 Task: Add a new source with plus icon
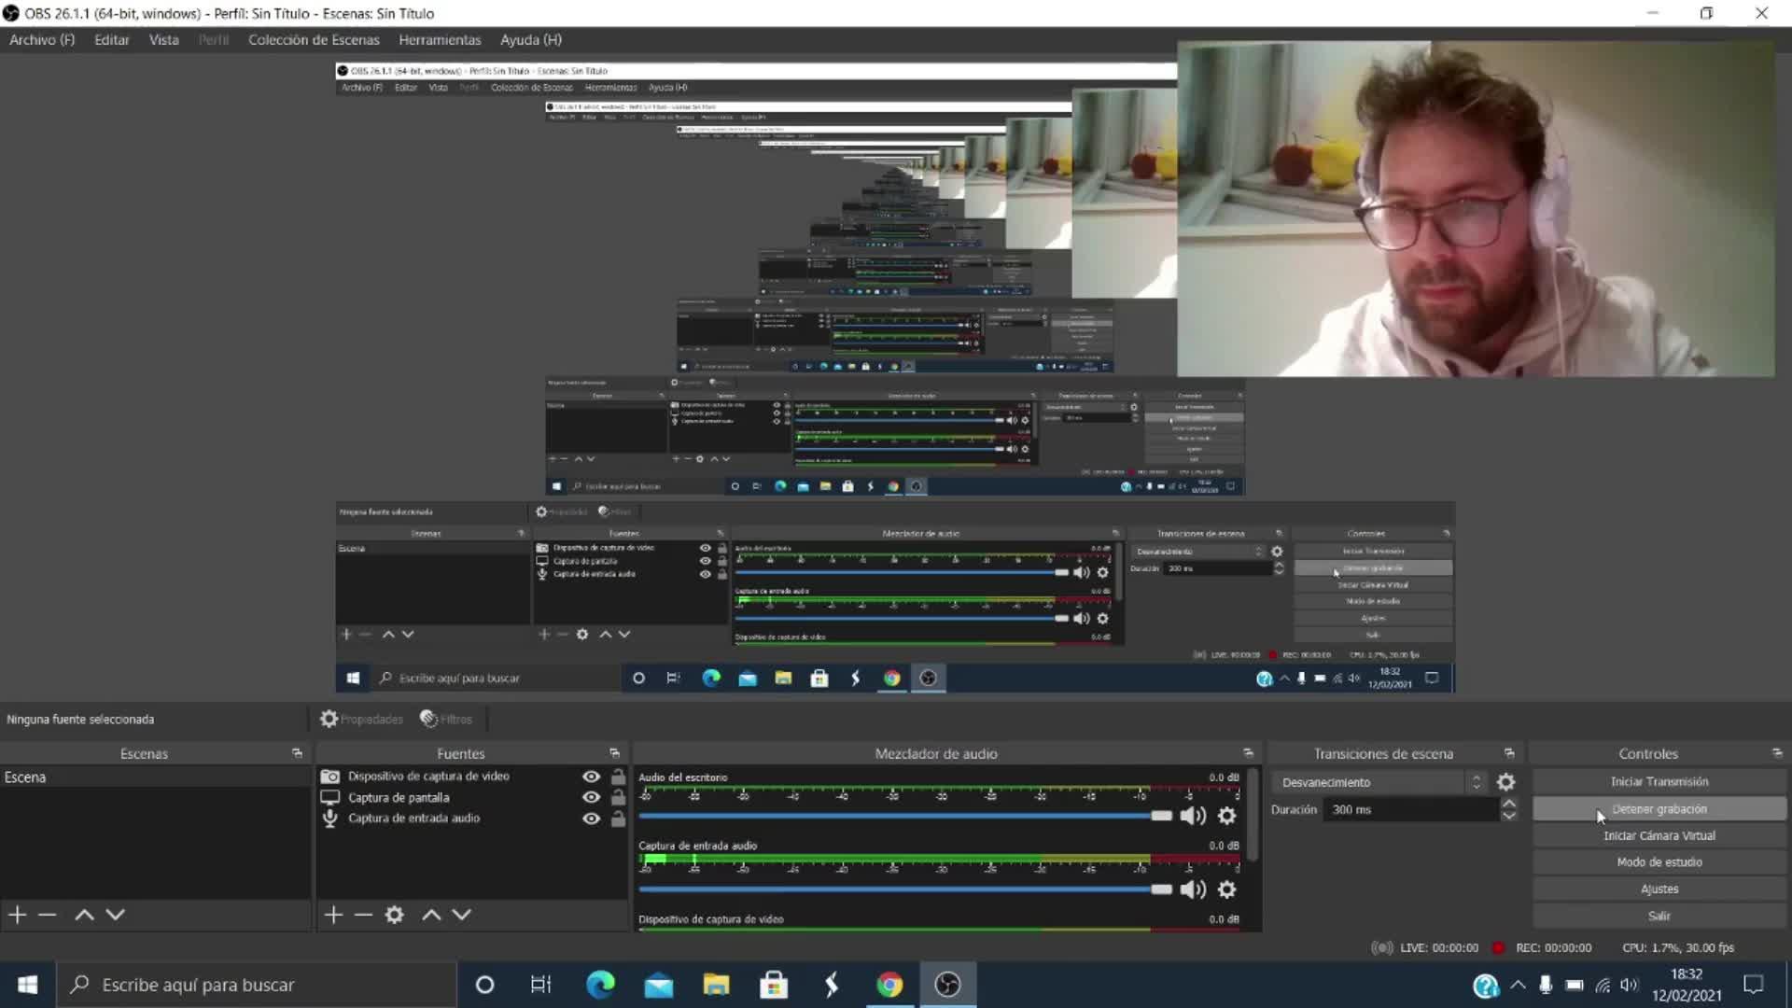click(x=333, y=915)
